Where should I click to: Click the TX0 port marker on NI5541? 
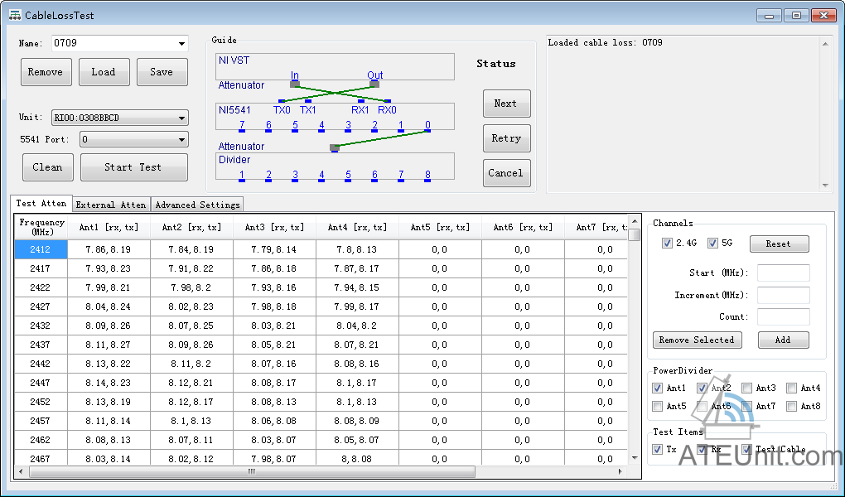click(282, 102)
